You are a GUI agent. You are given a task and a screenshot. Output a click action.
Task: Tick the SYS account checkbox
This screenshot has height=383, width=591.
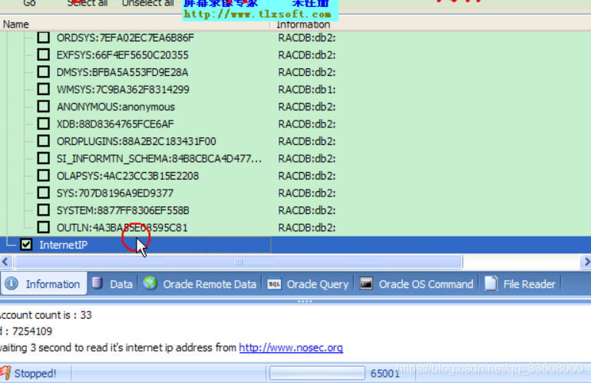pos(43,193)
